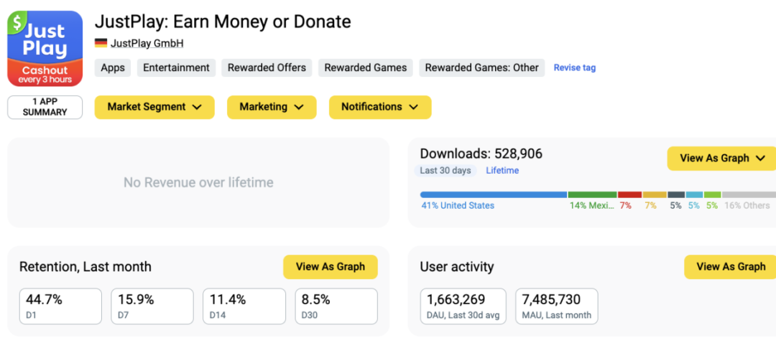Open the JustPlay GmbH publisher link
Image resolution: width=776 pixels, height=338 pixels.
pos(147,43)
